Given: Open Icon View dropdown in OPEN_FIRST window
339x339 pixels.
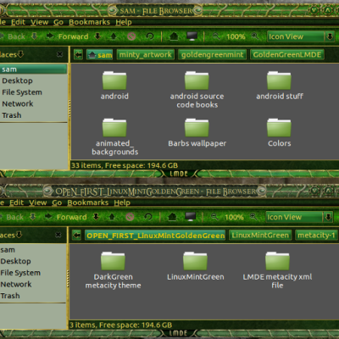Looking at the screenshot, I should click(299, 217).
